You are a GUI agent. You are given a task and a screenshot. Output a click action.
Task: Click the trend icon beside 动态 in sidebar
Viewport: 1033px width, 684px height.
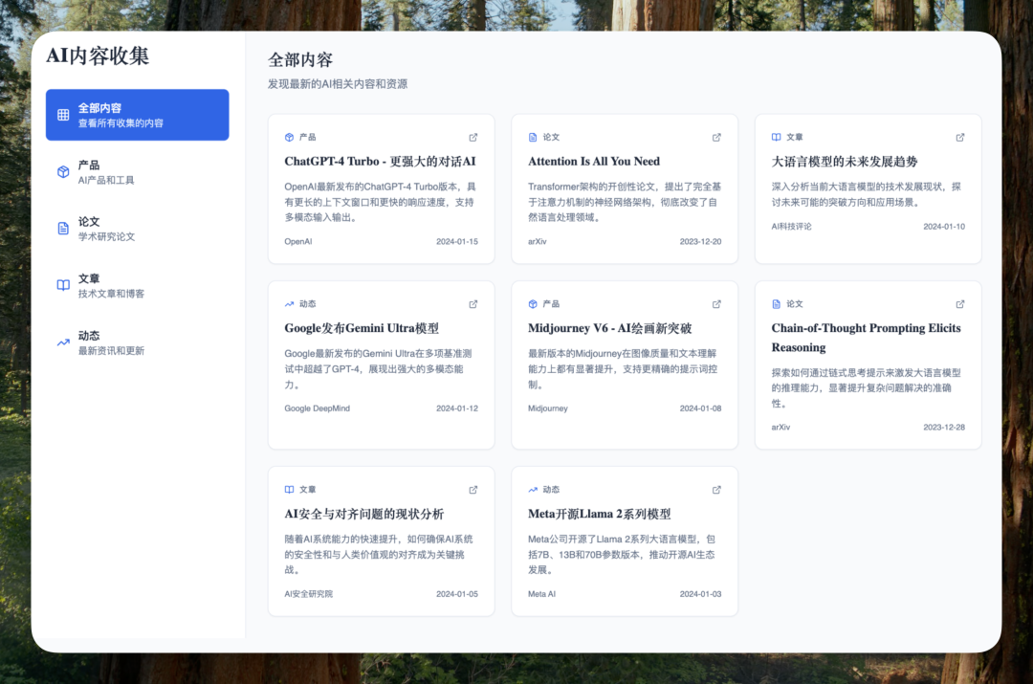coord(63,342)
